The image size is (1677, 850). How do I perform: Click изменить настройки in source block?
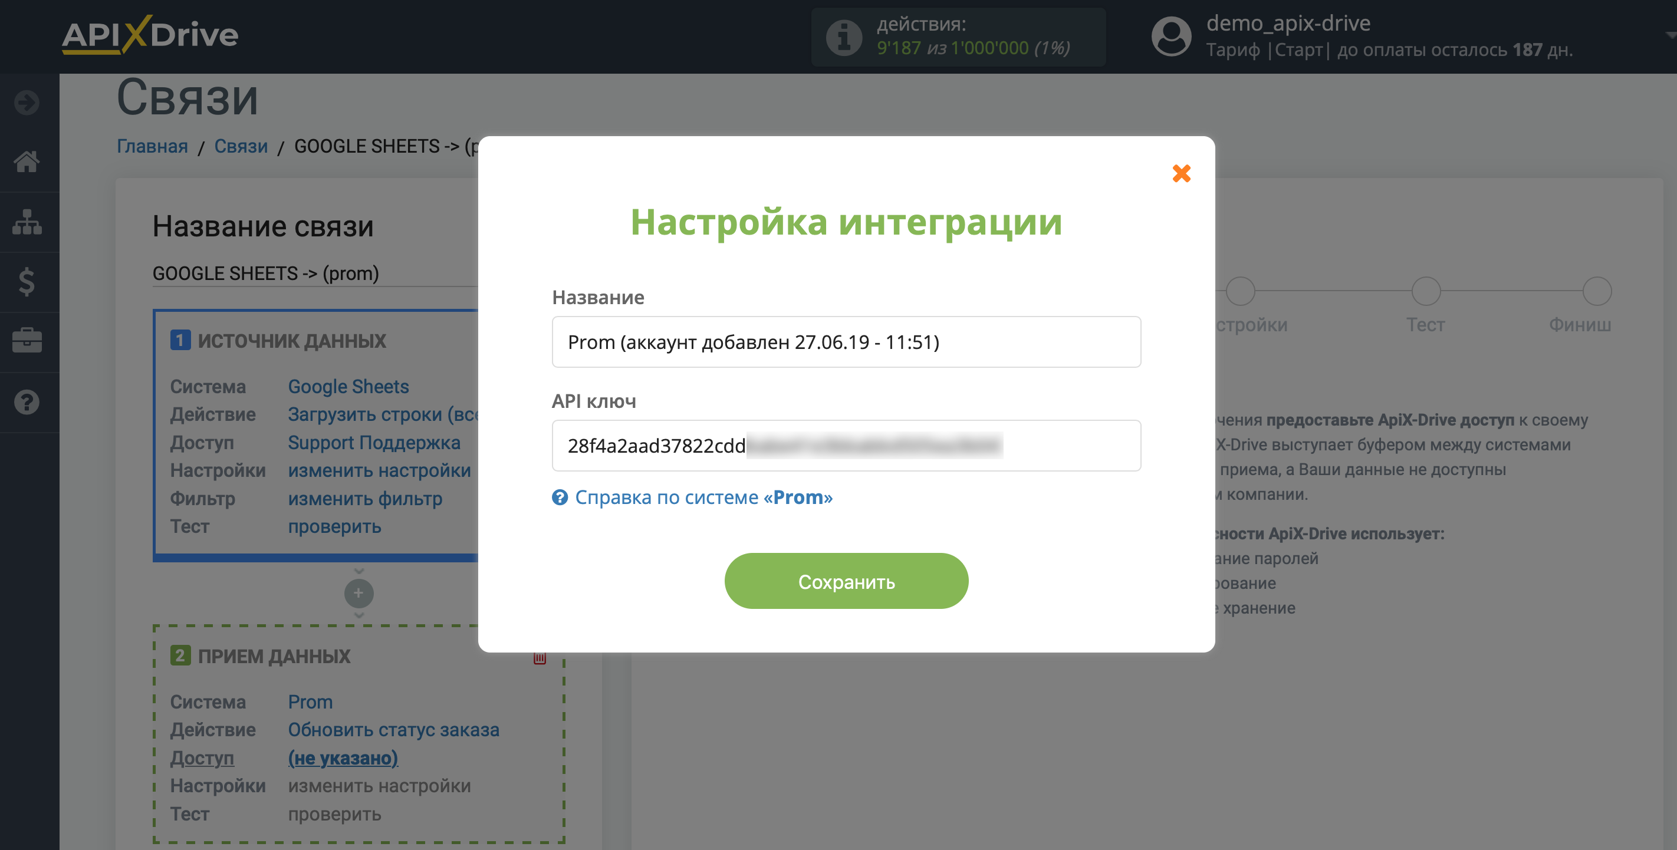[x=379, y=470]
